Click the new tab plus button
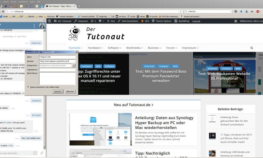This screenshot has width=263, height=158. tap(79, 6)
